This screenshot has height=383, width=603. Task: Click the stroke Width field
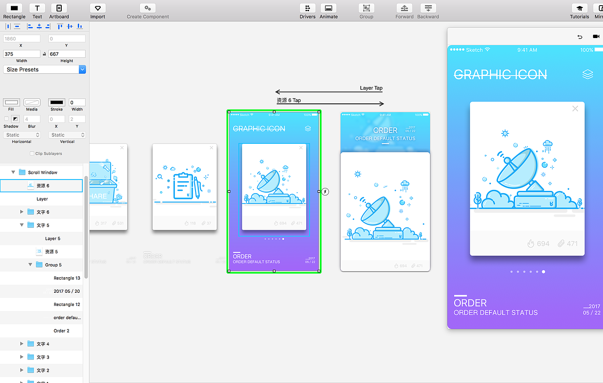pos(77,102)
